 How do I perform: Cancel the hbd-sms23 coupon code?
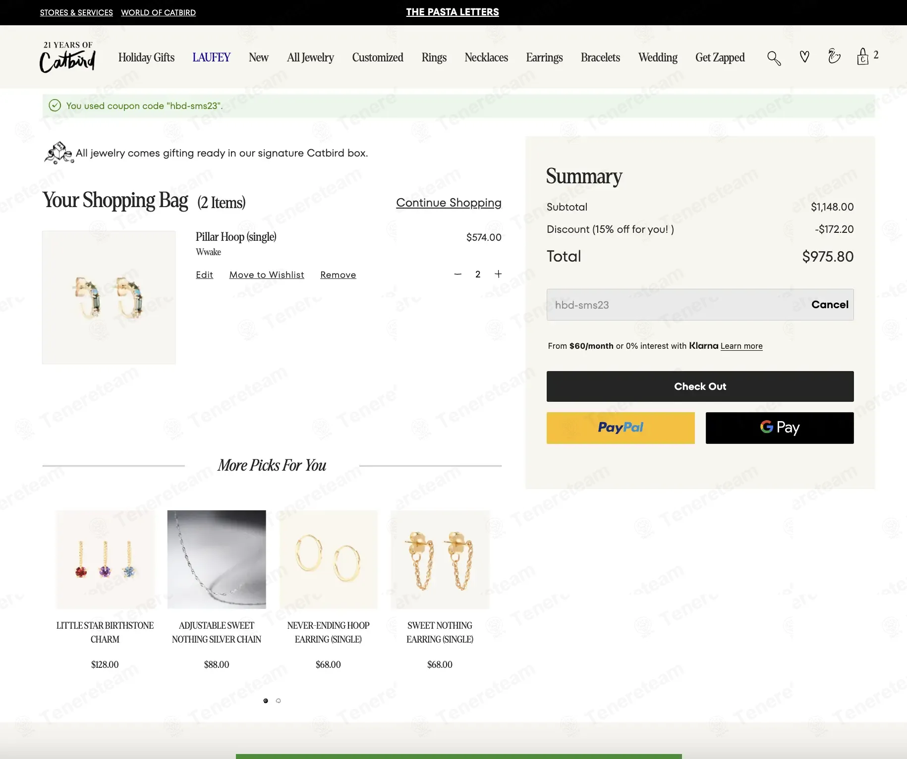coord(829,305)
